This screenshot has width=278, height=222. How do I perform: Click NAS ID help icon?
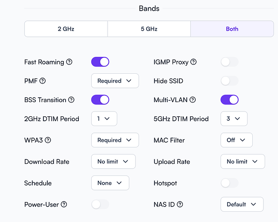(x=179, y=204)
